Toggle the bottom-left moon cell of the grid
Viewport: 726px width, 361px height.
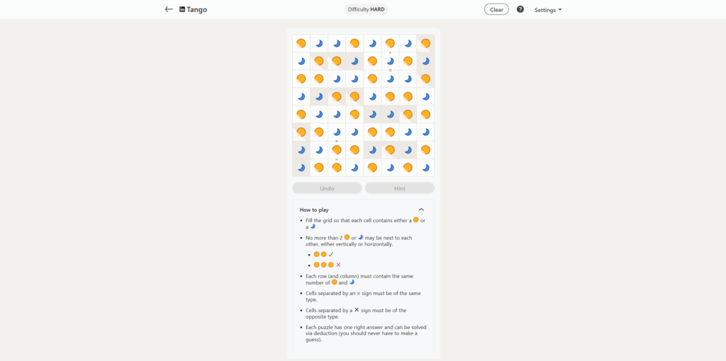point(301,168)
